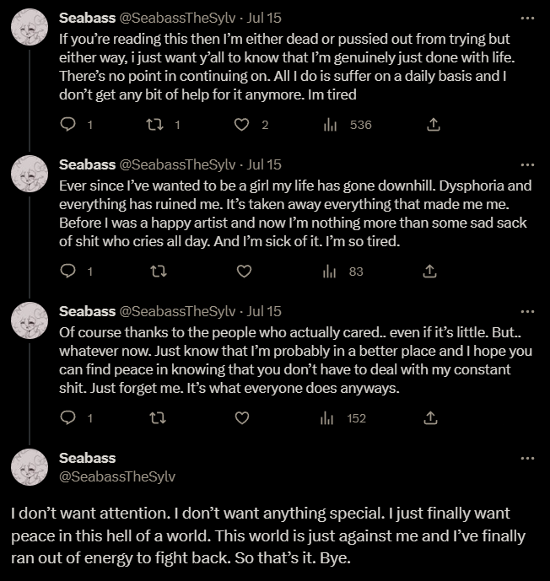Click the share icon on the 83-view tweet
This screenshot has width=550, height=581.
tap(429, 272)
